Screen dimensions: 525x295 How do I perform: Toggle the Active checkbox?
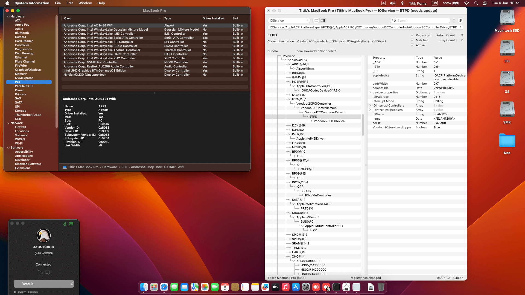pyautogui.click(x=412, y=45)
